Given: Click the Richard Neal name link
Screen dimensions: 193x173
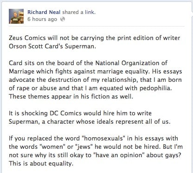Looking at the screenshot, I should point(44,12).
